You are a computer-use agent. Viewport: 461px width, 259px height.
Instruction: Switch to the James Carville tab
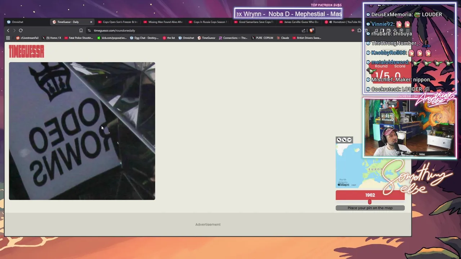tap(299, 22)
